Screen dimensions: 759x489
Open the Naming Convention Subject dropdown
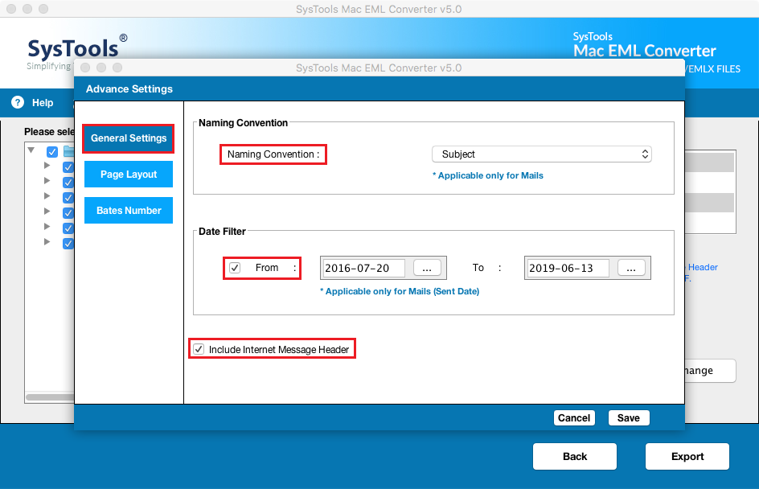(x=541, y=154)
